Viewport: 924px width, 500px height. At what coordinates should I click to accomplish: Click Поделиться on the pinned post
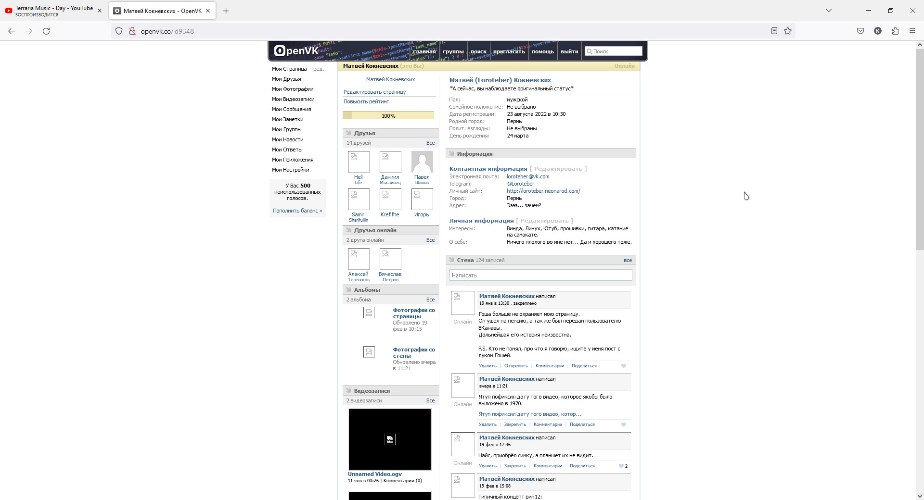tap(584, 366)
